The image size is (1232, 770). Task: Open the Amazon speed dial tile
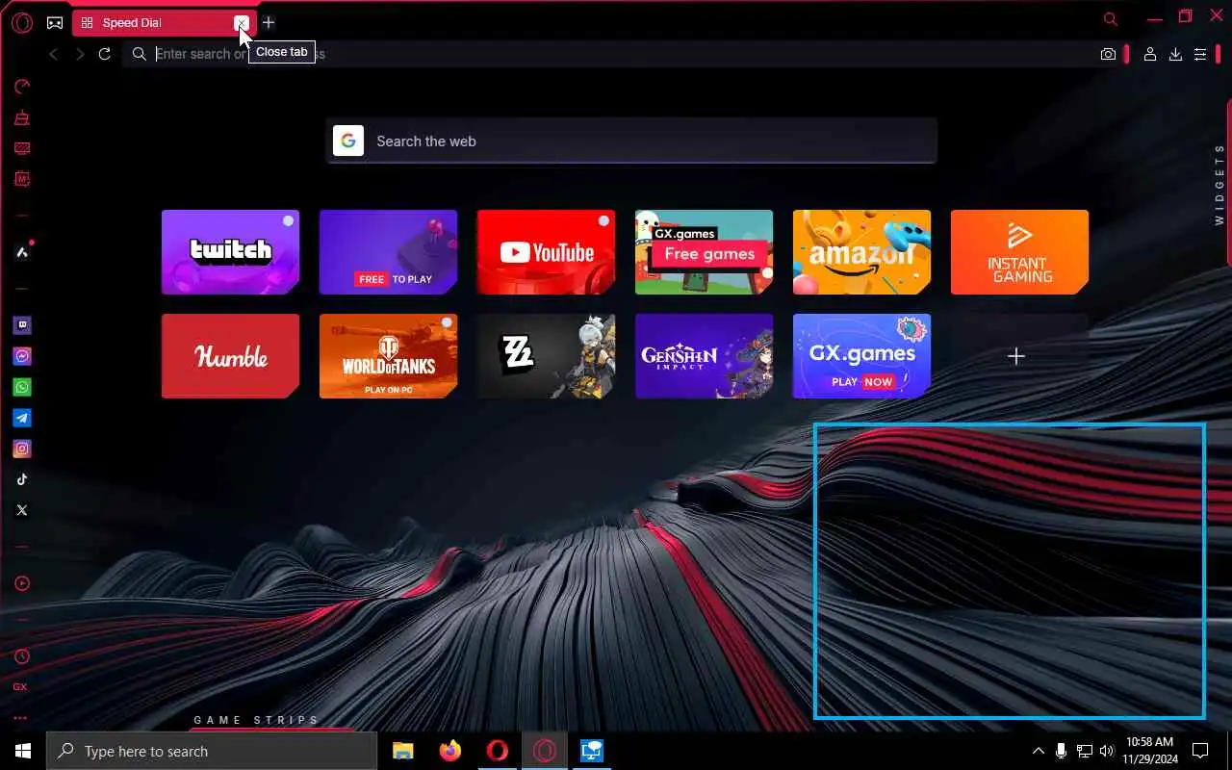click(861, 252)
